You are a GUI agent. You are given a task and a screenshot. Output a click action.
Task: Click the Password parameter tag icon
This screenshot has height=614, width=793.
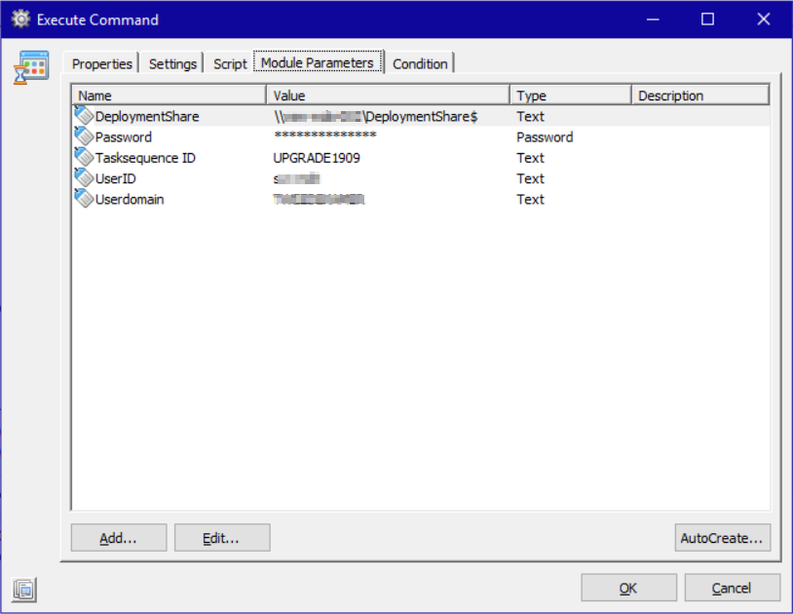point(84,136)
